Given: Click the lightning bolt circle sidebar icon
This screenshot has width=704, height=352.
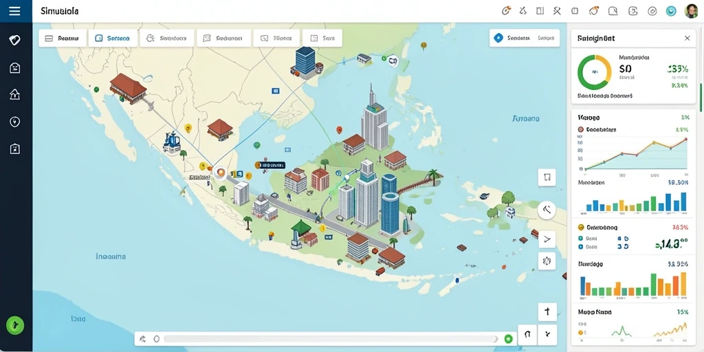Looking at the screenshot, I should click(14, 121).
